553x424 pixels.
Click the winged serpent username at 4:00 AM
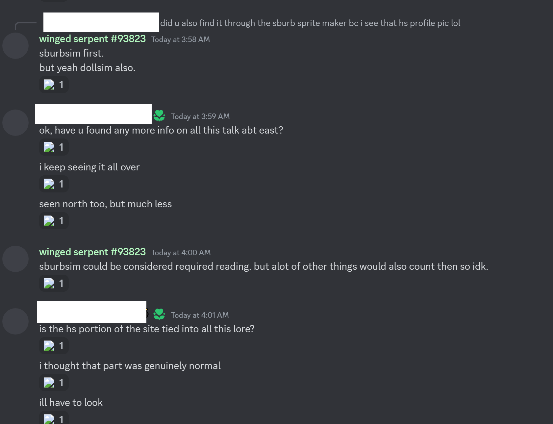92,252
